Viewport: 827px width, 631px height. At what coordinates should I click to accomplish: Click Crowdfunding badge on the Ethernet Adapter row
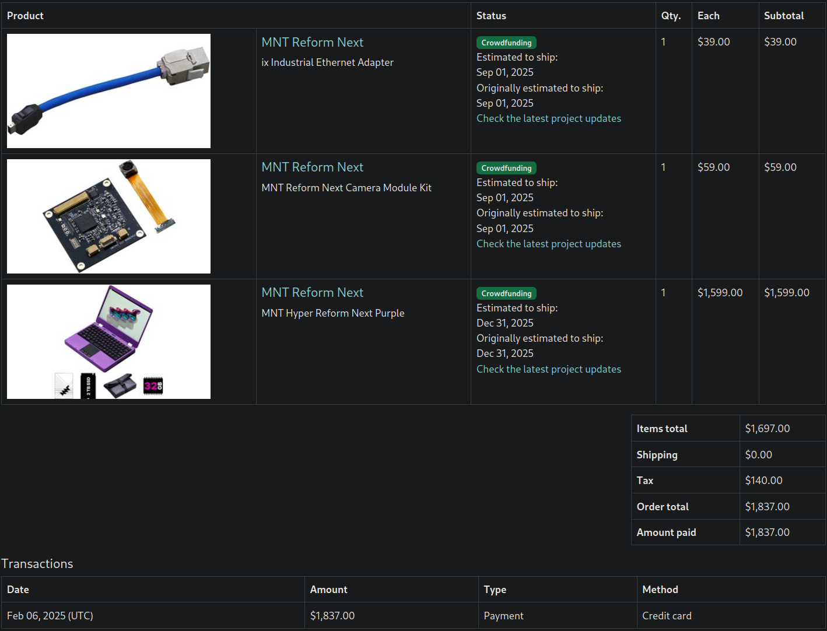pos(506,43)
